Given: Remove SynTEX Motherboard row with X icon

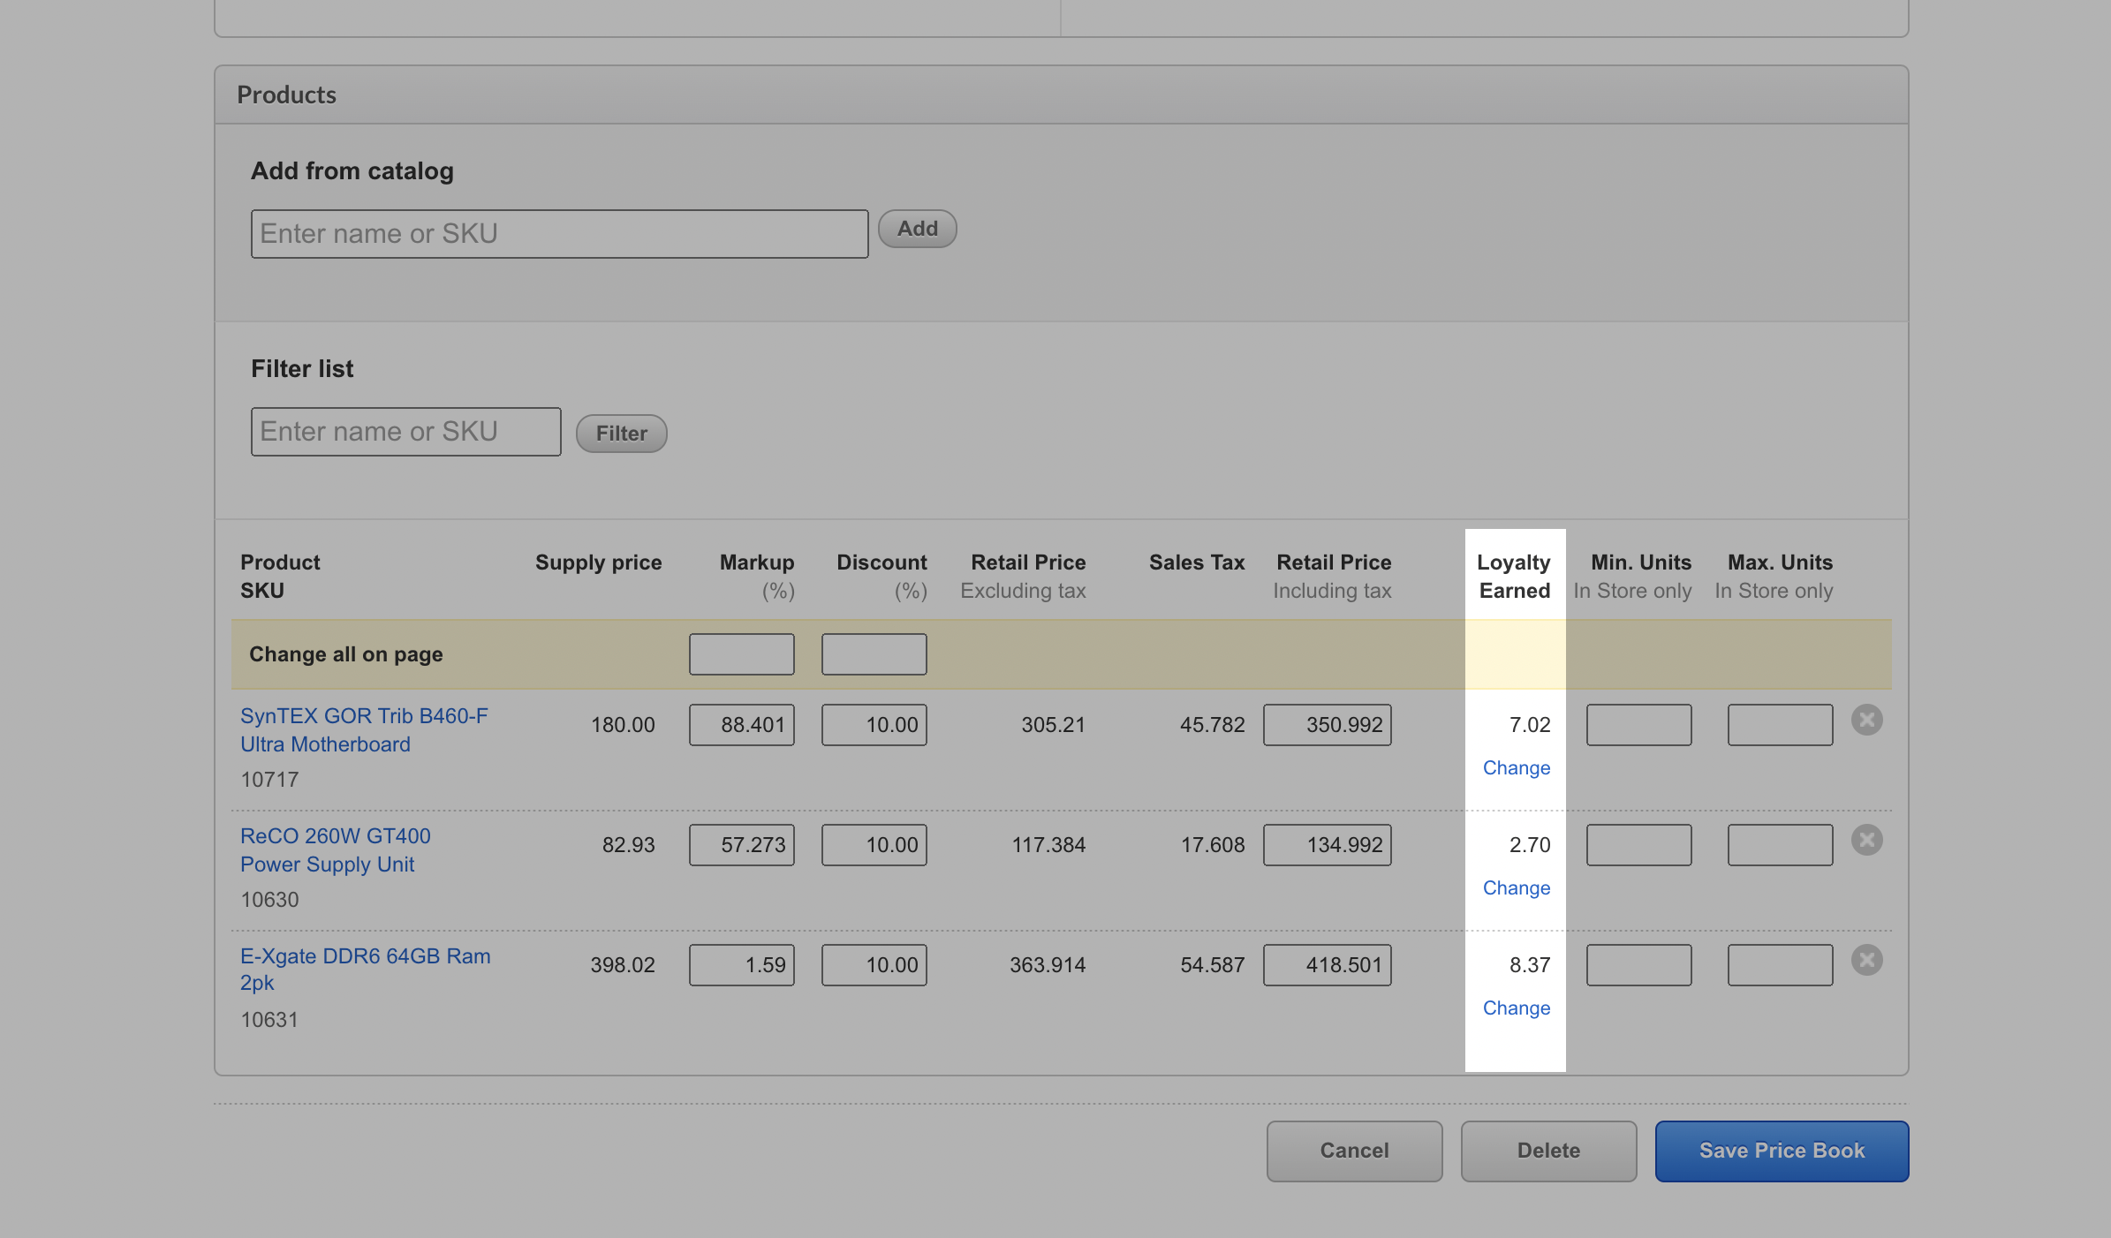Looking at the screenshot, I should (x=1866, y=721).
